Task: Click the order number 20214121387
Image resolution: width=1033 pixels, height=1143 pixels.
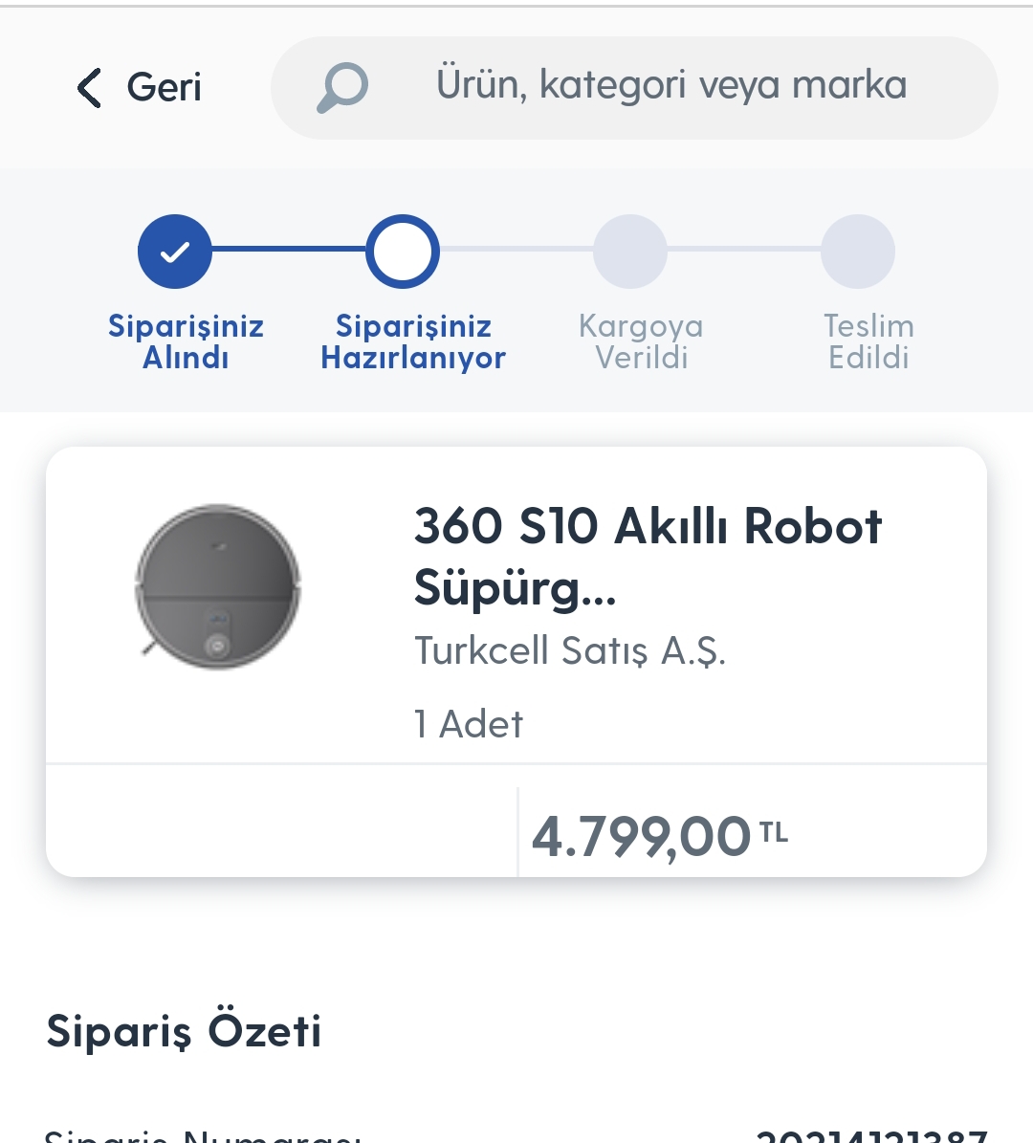Action: pyautogui.click(x=871, y=1135)
